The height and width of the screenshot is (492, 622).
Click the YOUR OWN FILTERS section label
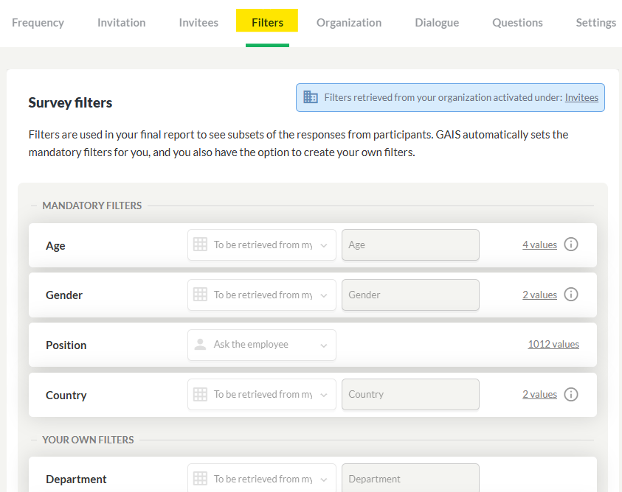coord(88,440)
